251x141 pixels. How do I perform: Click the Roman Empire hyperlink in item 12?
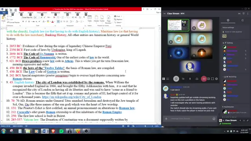pyautogui.click(x=112, y=112)
